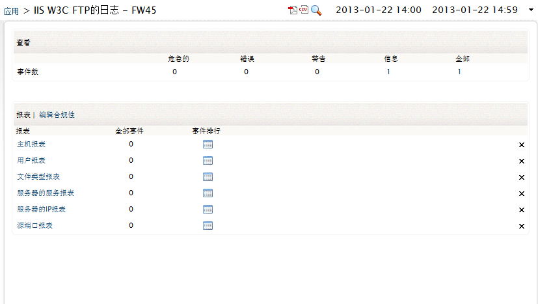The height and width of the screenshot is (304, 538).
Task: Click the 全部 column header
Action: 463,59
